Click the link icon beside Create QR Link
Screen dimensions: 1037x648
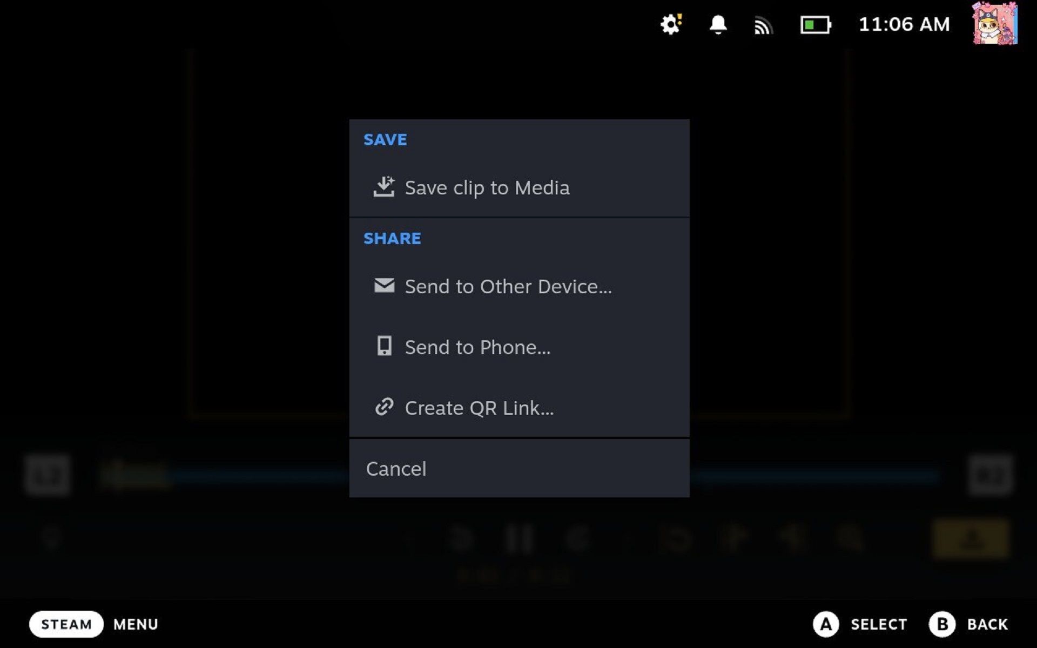click(x=385, y=407)
